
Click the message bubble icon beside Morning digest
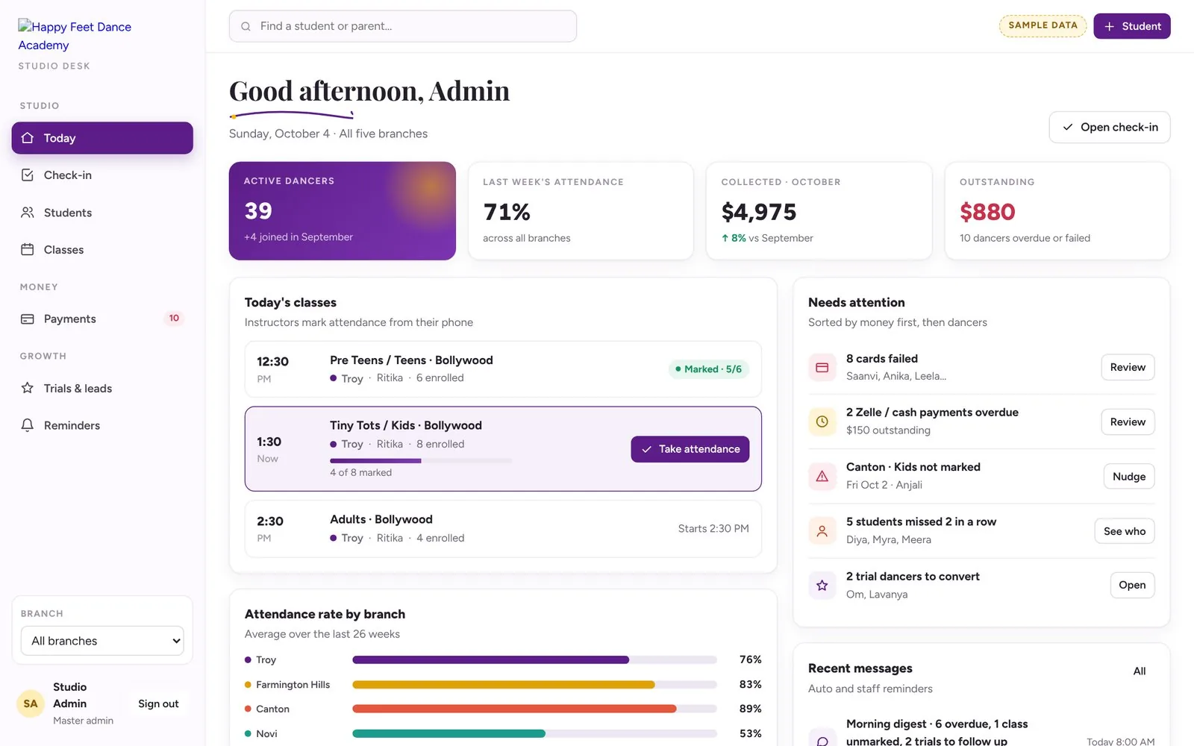[x=822, y=739]
